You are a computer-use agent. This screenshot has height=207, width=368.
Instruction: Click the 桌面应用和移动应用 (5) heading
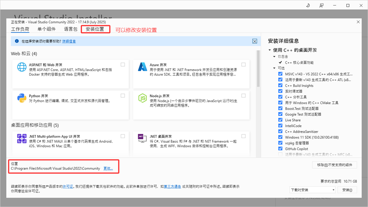pos(35,125)
